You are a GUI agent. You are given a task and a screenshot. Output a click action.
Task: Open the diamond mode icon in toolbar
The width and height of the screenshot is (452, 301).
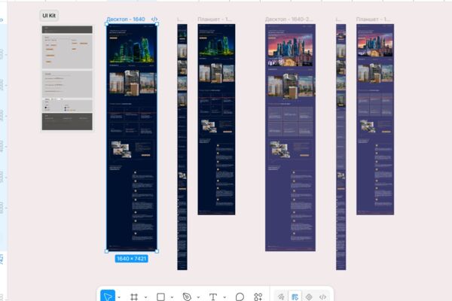coord(309,296)
